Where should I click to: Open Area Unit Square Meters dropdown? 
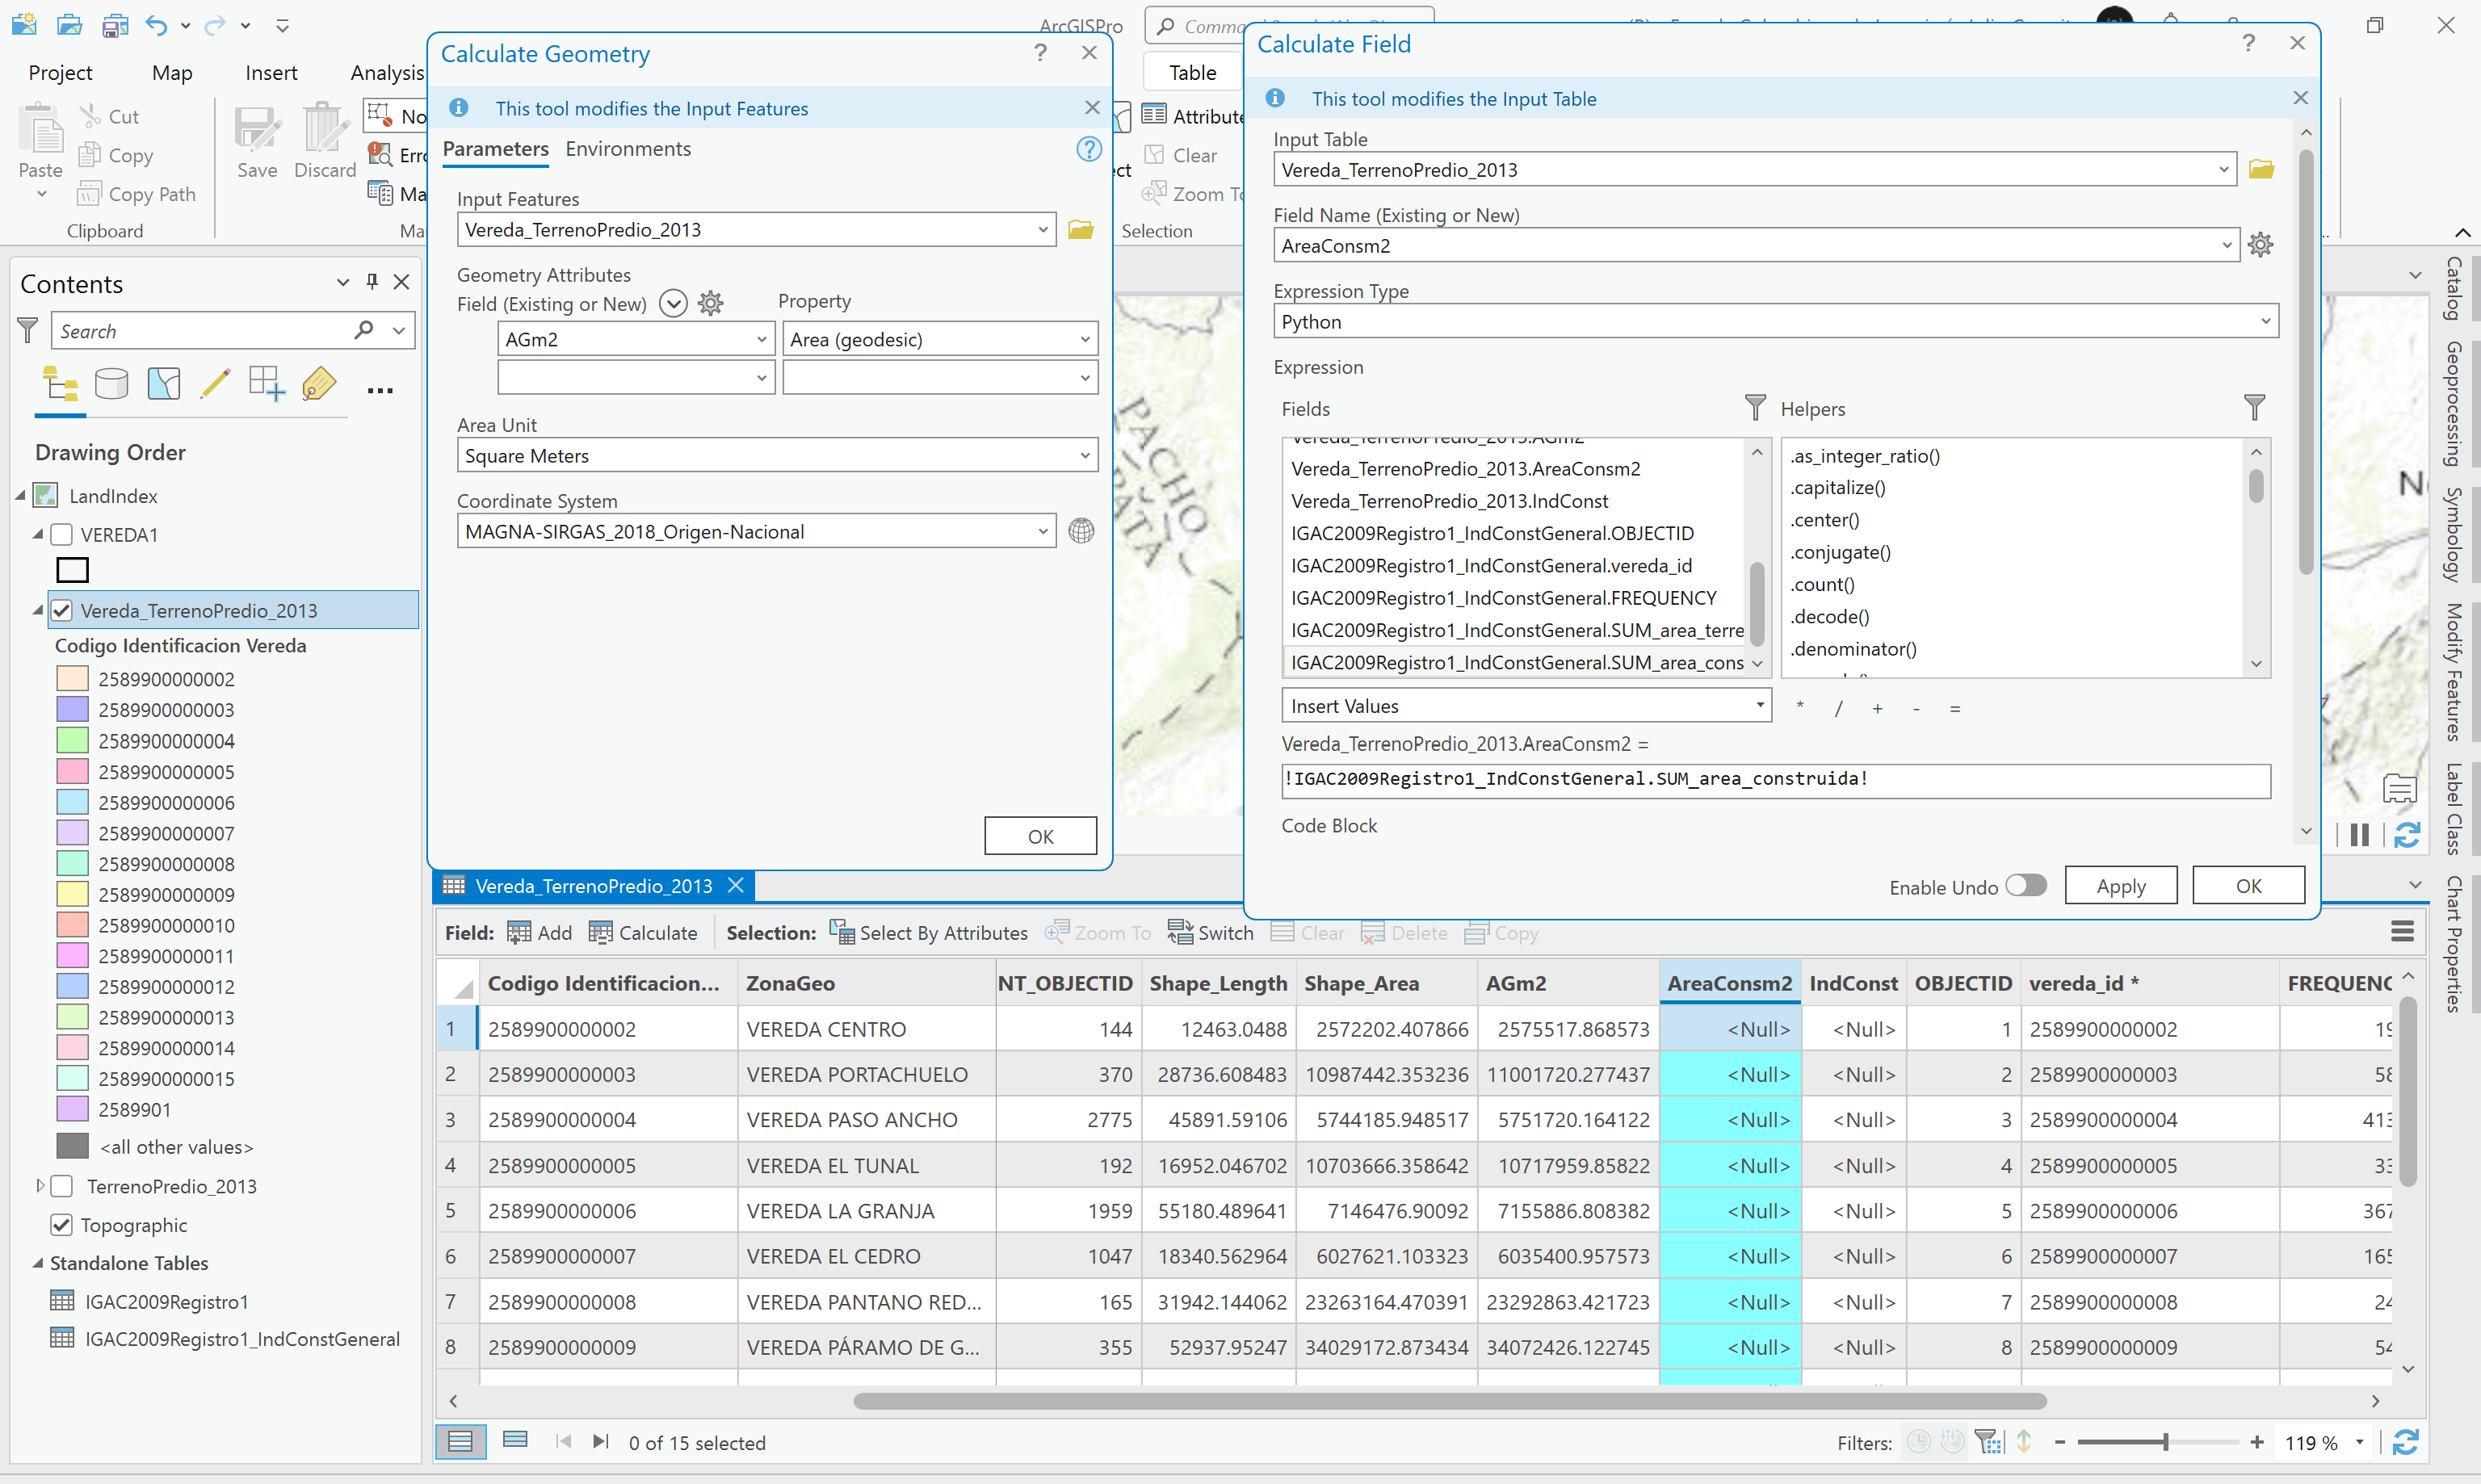[x=1085, y=456]
